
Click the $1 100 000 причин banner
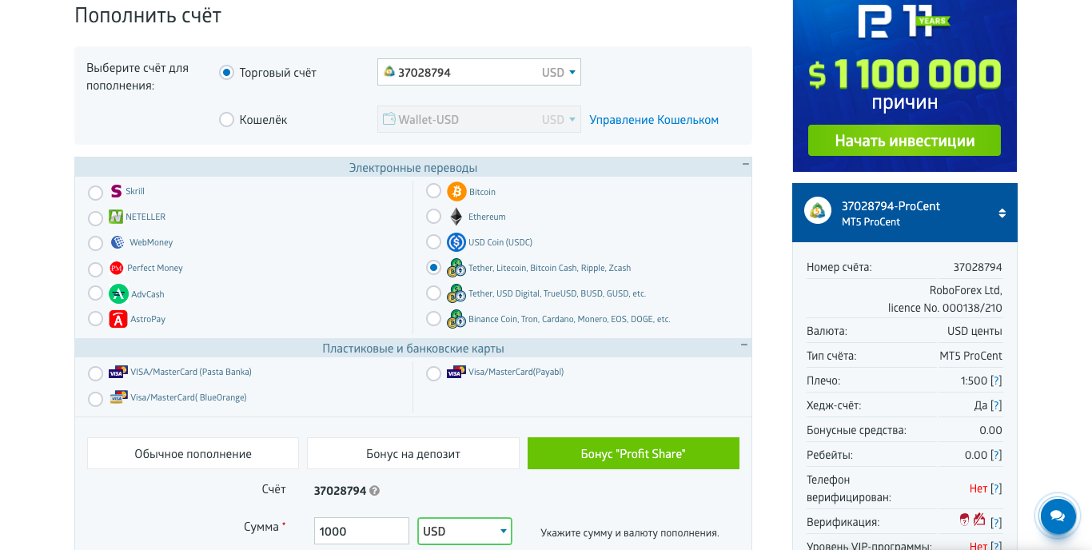point(904,86)
